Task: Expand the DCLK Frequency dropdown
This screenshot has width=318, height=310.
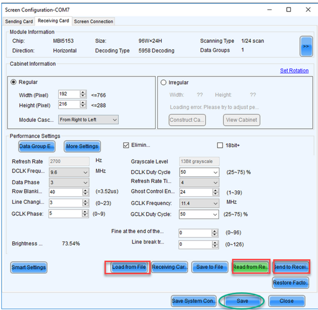Action: 69,172
